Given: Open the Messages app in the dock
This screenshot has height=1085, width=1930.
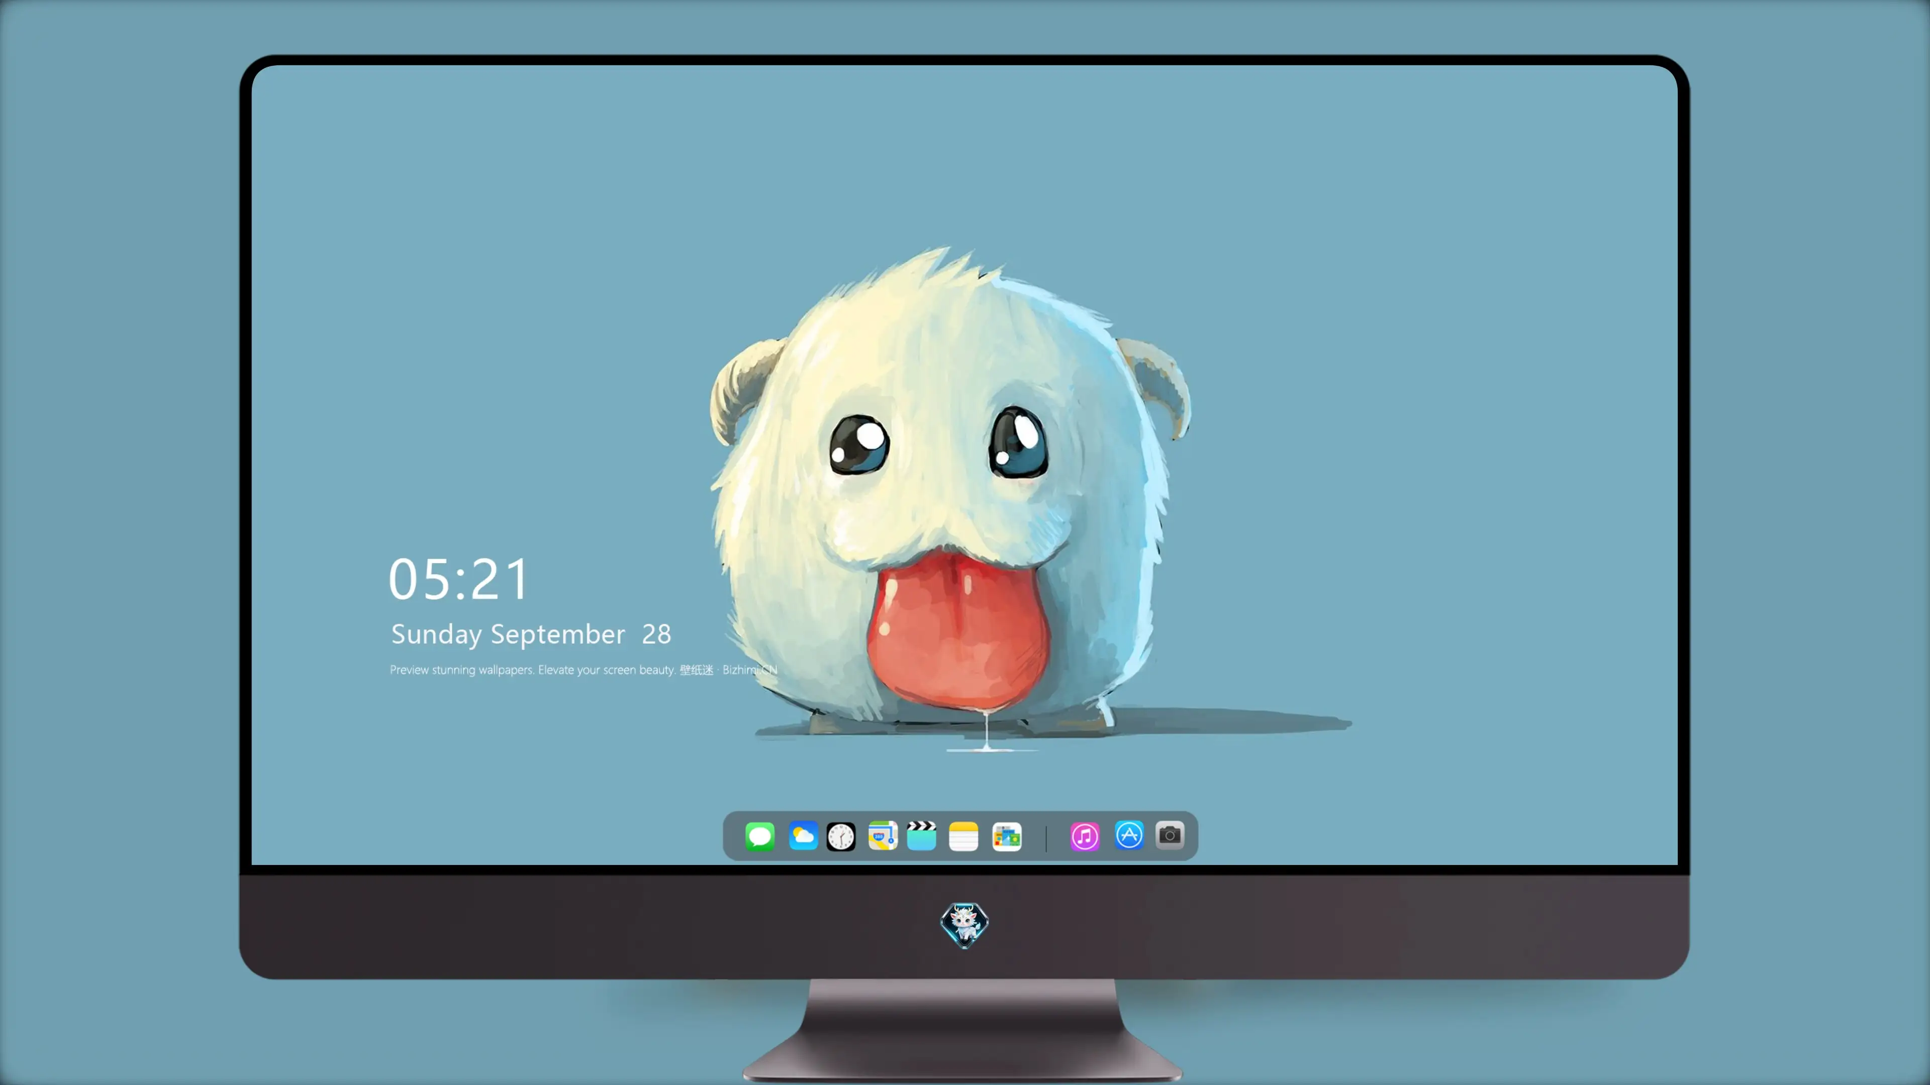Looking at the screenshot, I should pos(760,836).
